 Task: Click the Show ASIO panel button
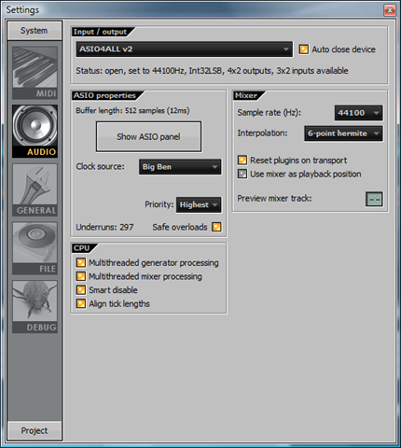148,136
